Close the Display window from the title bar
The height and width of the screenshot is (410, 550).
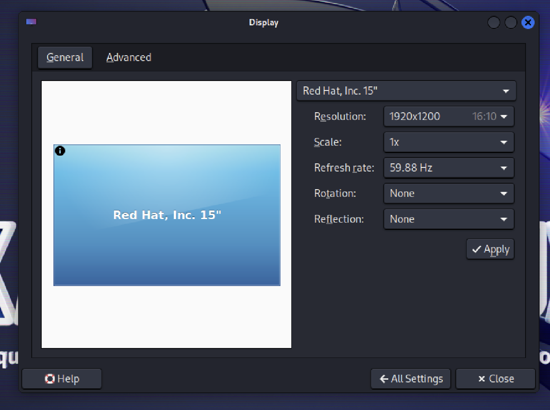(x=528, y=22)
